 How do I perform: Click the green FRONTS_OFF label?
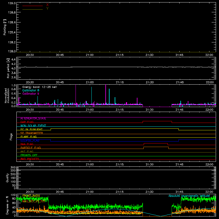point(29,155)
